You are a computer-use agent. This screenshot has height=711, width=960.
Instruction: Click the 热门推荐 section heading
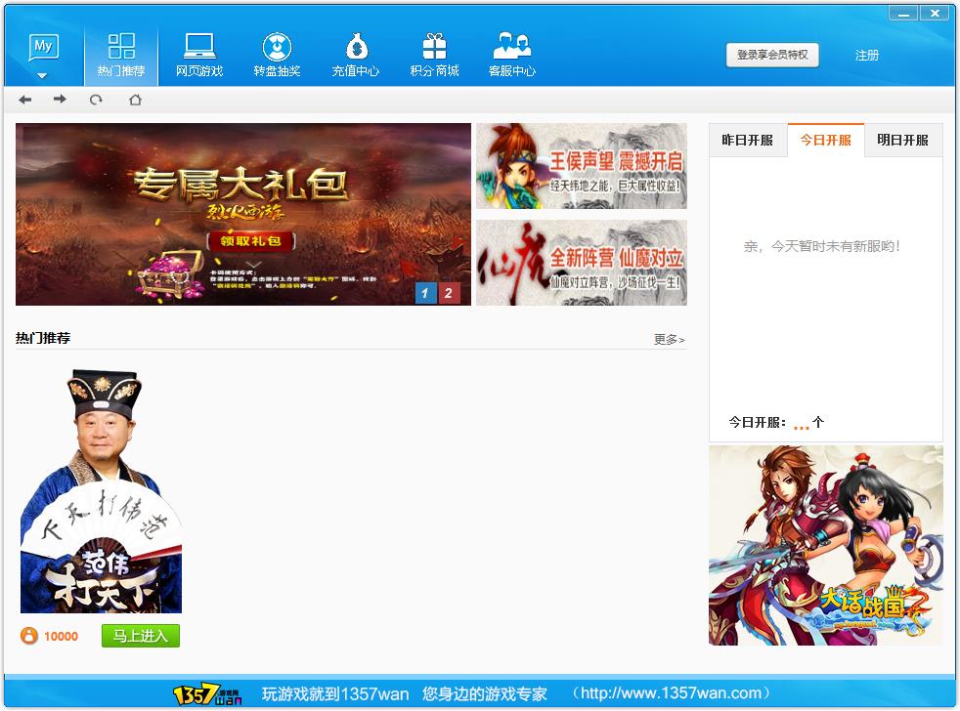43,338
